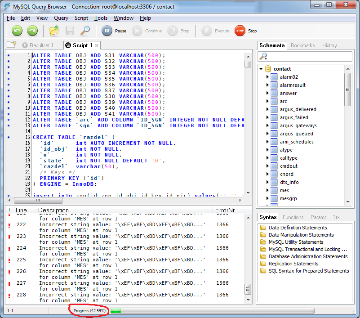Viewport: 360px width, 318px height.
Task: Open a script file with folder icon
Action: [54, 31]
